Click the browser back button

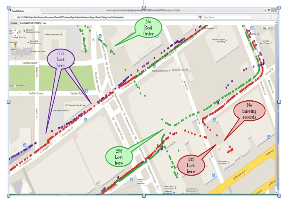pyautogui.click(x=12, y=17)
